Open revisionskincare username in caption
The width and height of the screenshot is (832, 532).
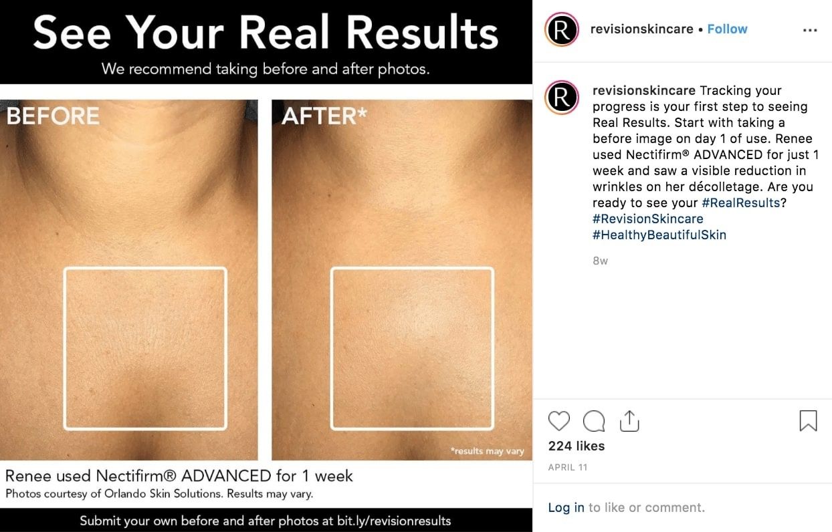tap(644, 90)
